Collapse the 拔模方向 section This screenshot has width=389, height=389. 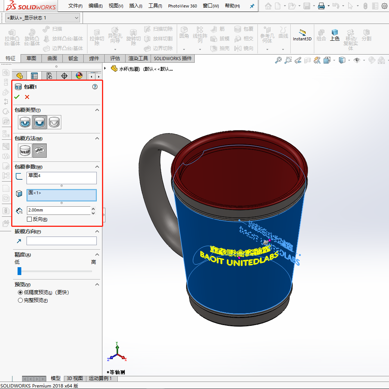[x=97, y=231]
